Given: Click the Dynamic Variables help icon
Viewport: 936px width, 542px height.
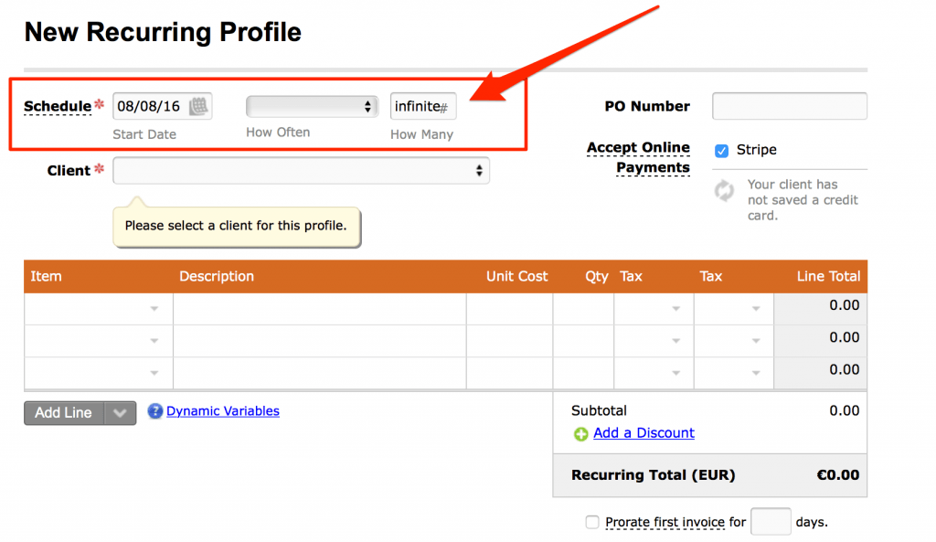Looking at the screenshot, I should (x=154, y=411).
